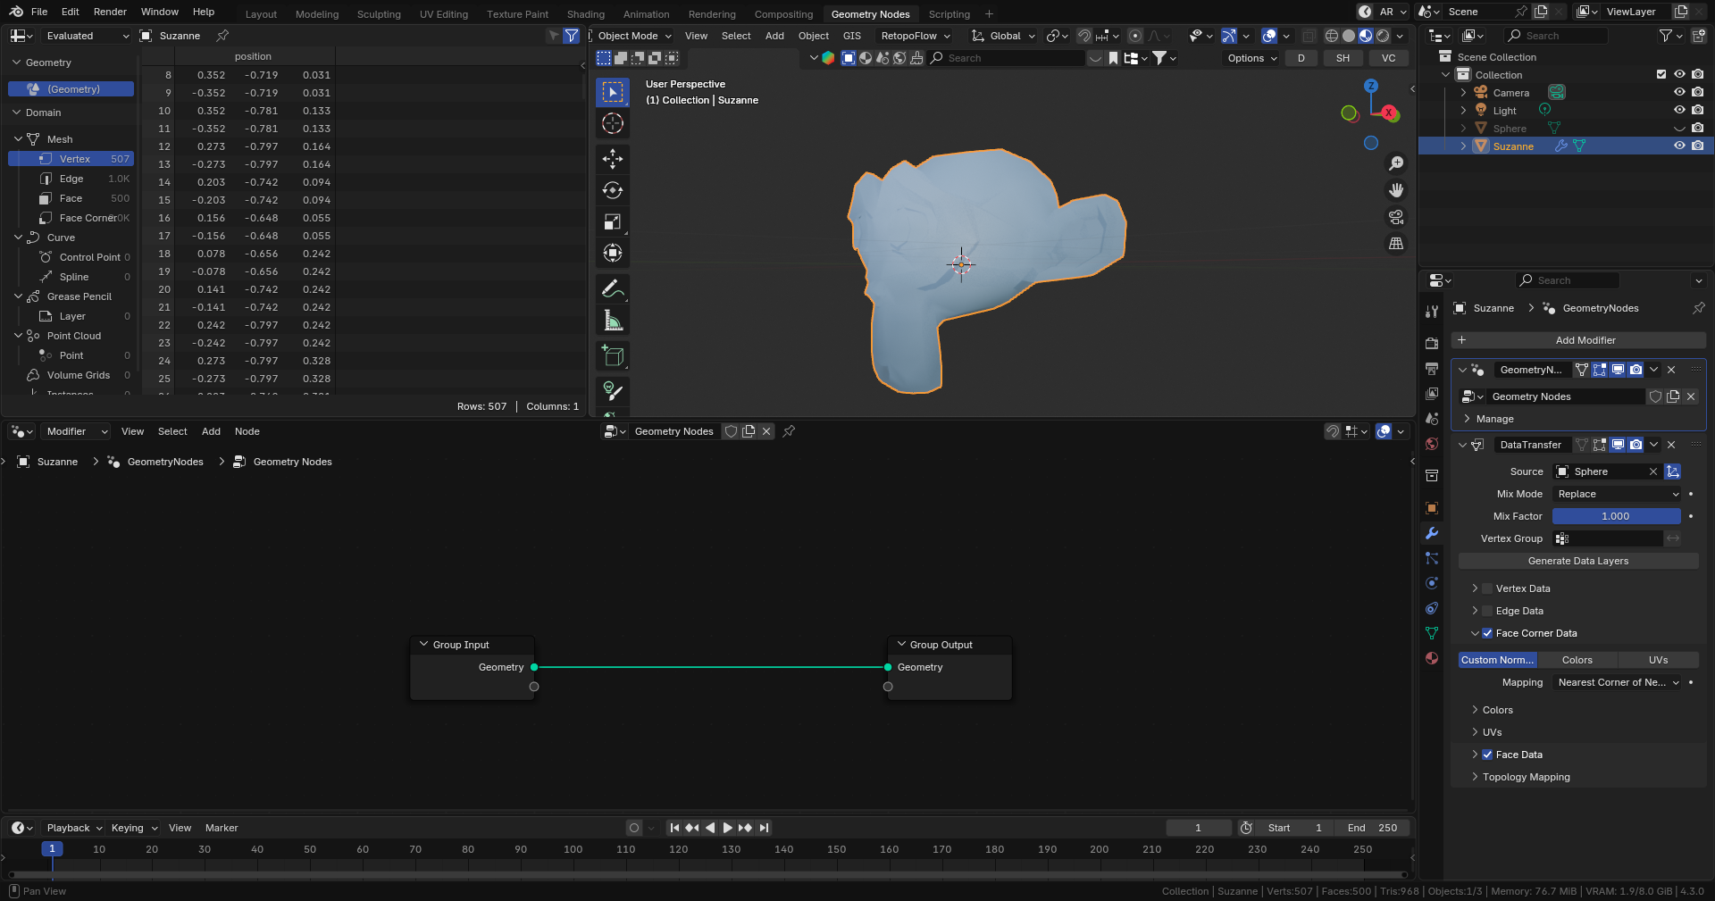Switch to the Shading workspace tab
This screenshot has height=901, width=1715.
(x=586, y=14)
